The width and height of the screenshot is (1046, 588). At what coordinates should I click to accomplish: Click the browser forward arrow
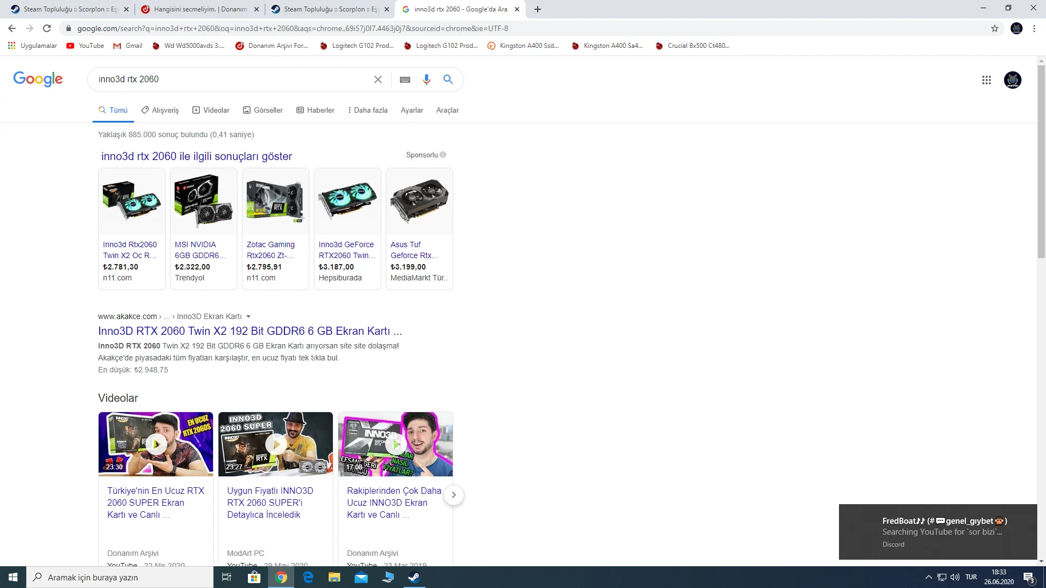(x=29, y=28)
